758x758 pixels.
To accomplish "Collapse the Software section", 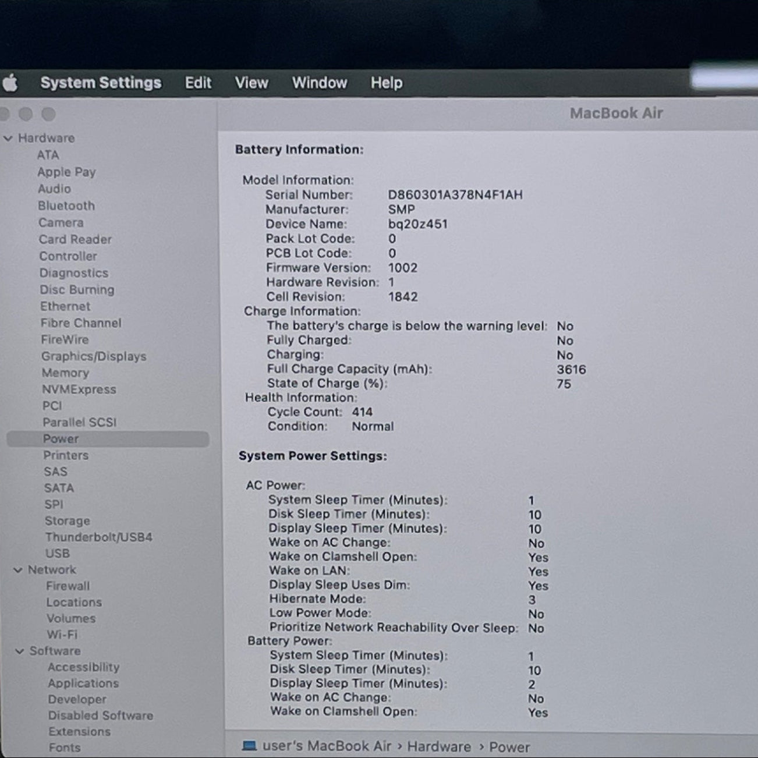I will point(20,651).
